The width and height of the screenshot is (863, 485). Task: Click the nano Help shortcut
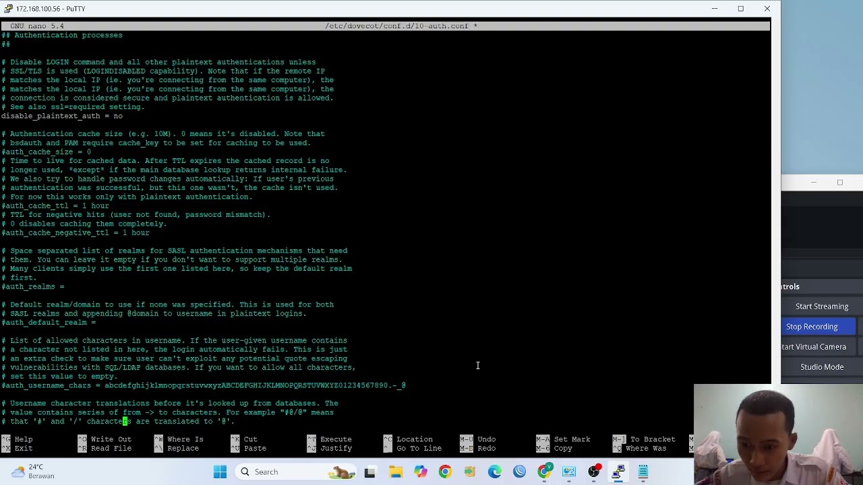[x=17, y=439]
